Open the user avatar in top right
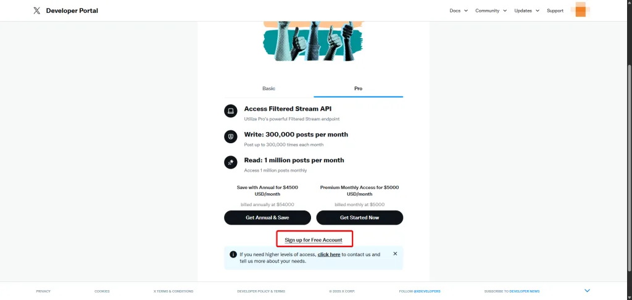Viewport: 632px width, 300px height. click(580, 10)
